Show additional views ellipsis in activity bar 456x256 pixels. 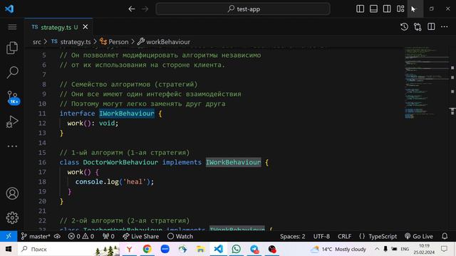click(12, 146)
